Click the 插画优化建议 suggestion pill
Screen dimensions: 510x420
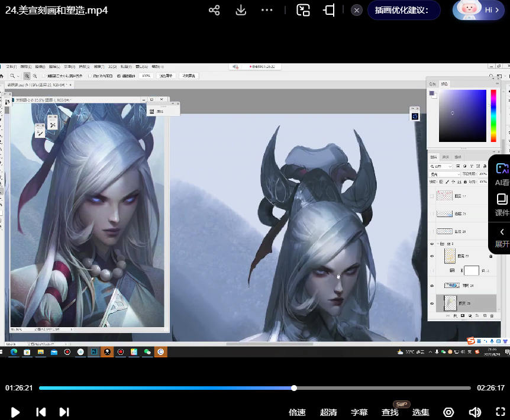pyautogui.click(x=404, y=11)
